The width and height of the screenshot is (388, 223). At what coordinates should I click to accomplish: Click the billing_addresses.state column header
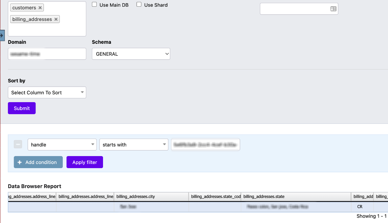click(x=295, y=197)
